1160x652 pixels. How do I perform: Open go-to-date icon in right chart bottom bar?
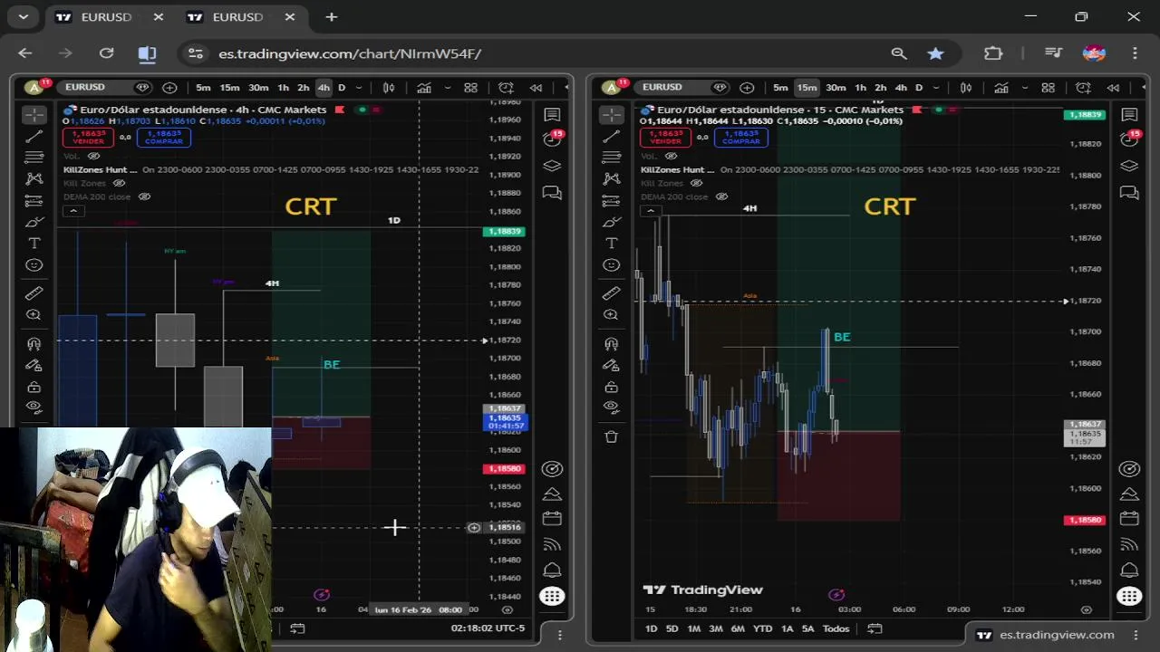point(875,628)
